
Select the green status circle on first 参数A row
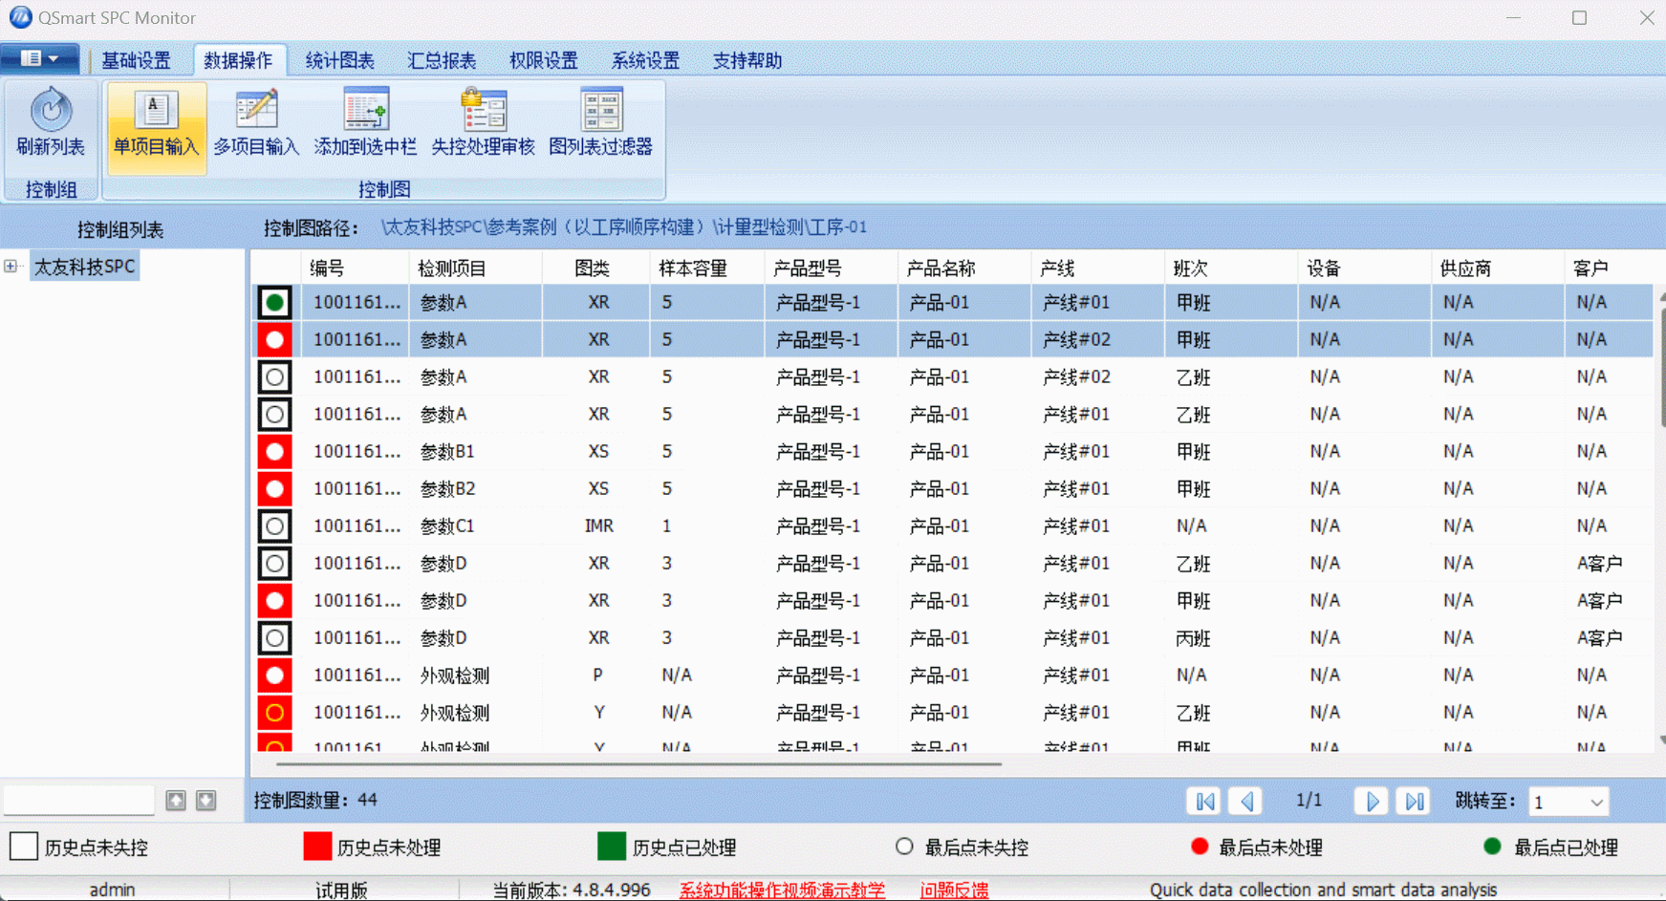(x=274, y=301)
